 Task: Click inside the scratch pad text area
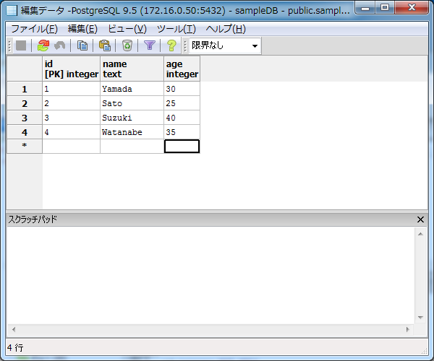[210, 274]
